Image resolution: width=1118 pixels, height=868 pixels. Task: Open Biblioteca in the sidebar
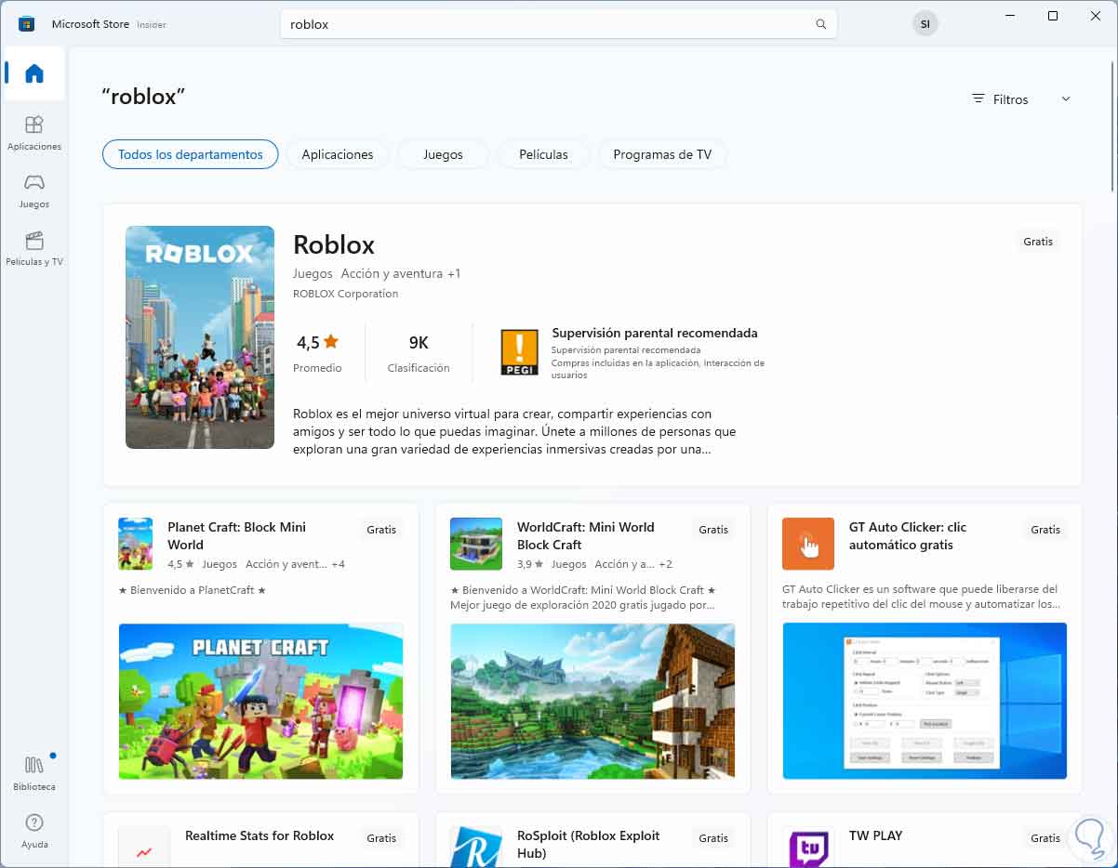(x=34, y=773)
